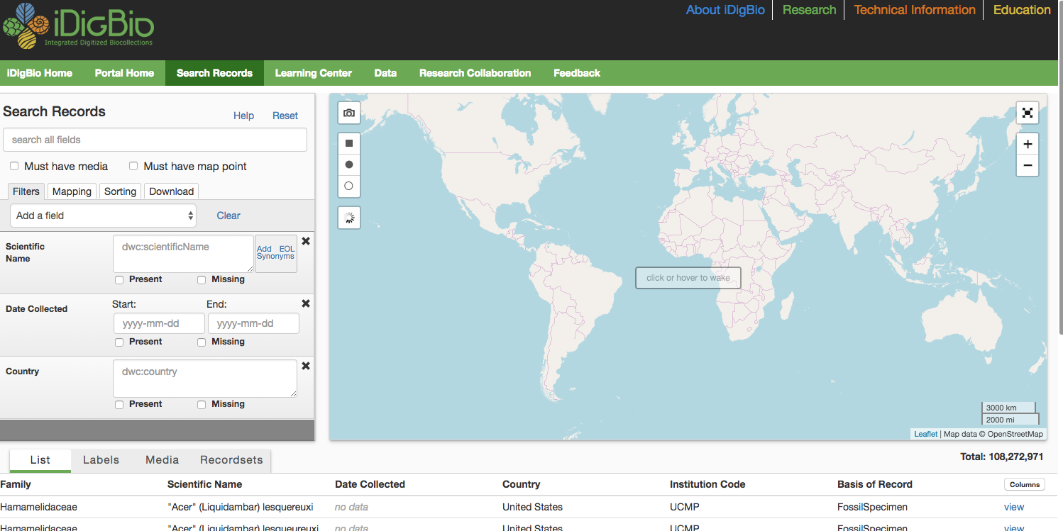Enable the Must have map point checkbox
This screenshot has height=531, width=1063.
133,166
